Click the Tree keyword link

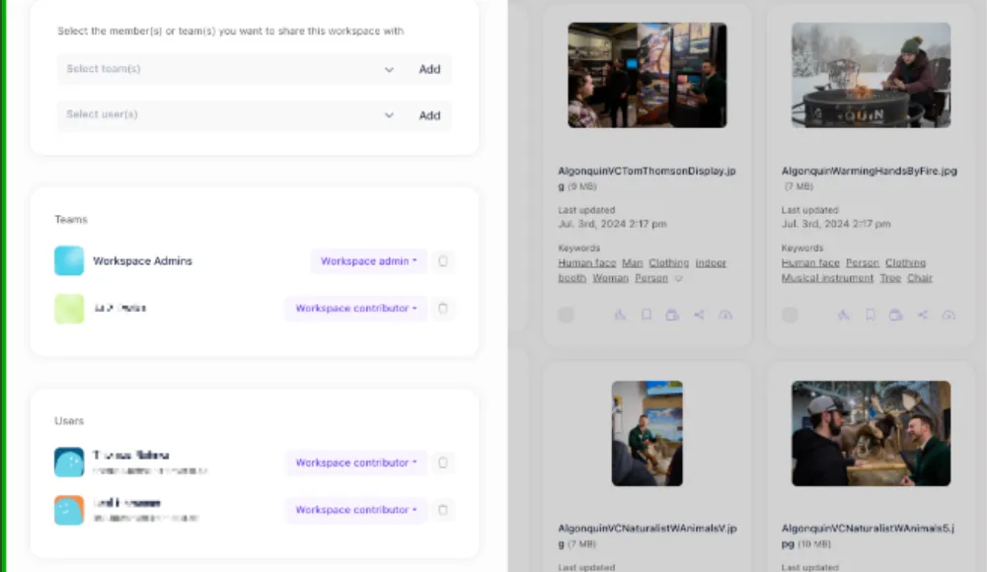pyautogui.click(x=890, y=277)
